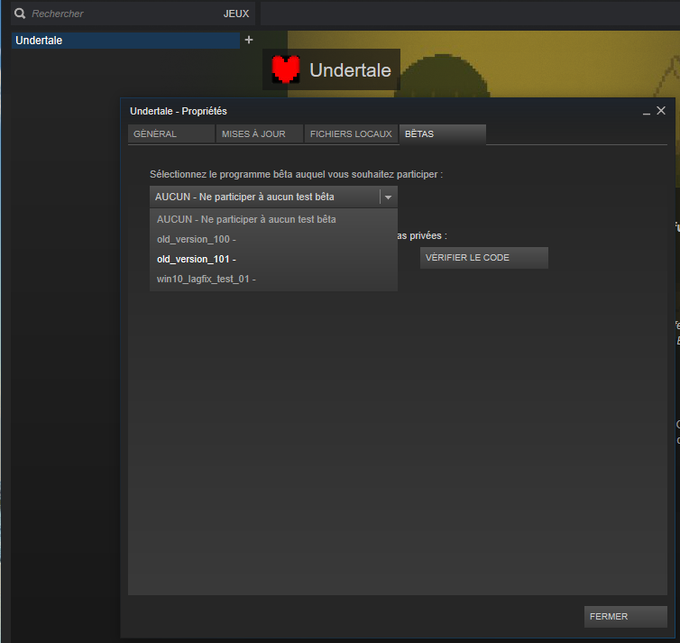This screenshot has width=680, height=643.
Task: Click the red heart Undertale logo
Action: [x=286, y=69]
